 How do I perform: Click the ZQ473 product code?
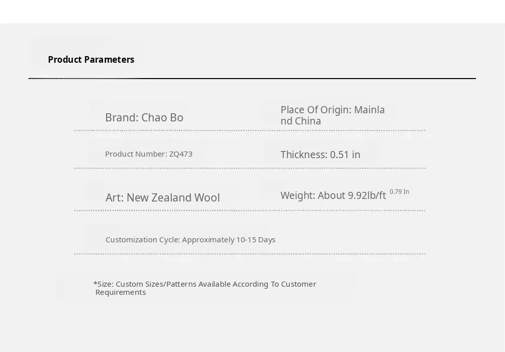tap(181, 154)
